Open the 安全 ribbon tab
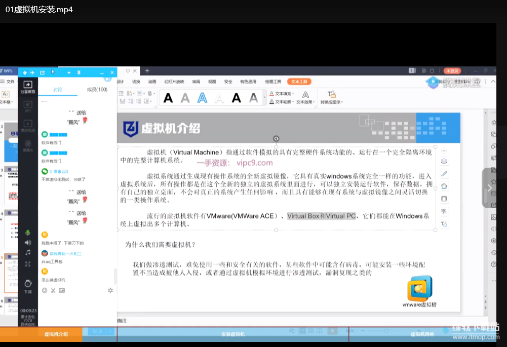The image size is (507, 347). click(x=228, y=82)
